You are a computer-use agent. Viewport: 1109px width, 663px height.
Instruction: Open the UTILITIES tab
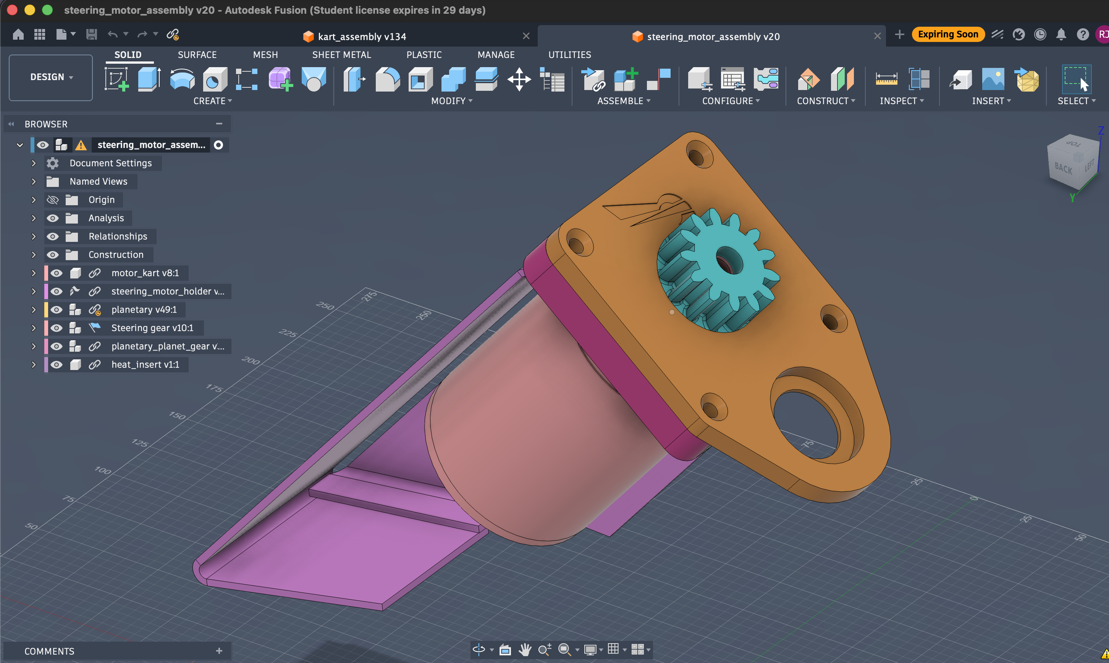[x=569, y=55]
